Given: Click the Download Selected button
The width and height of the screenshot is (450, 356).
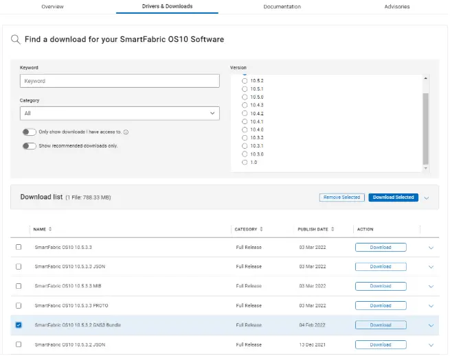Looking at the screenshot, I should click(x=393, y=198).
